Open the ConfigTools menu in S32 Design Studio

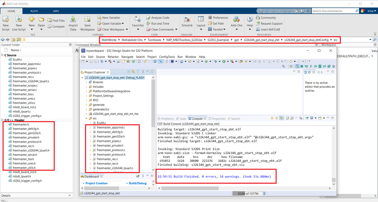(167, 57)
